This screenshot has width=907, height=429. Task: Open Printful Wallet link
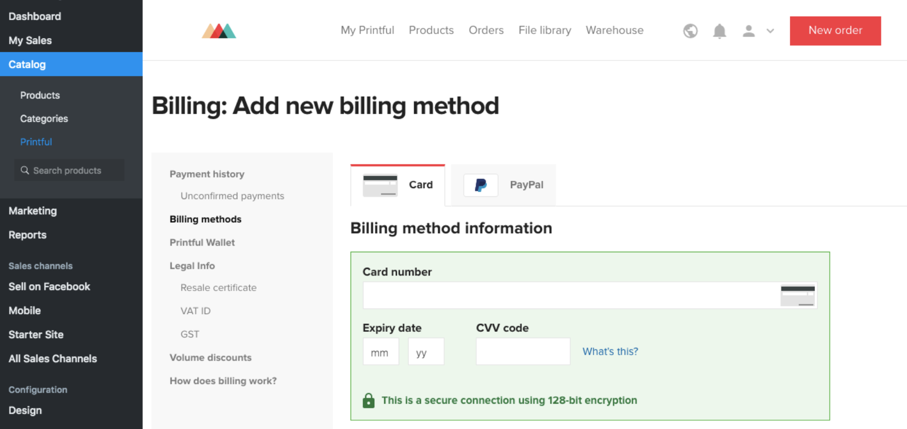pos(202,242)
